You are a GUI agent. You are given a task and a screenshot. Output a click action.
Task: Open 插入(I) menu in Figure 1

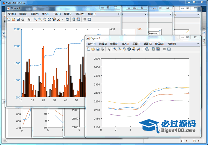(46, 14)
